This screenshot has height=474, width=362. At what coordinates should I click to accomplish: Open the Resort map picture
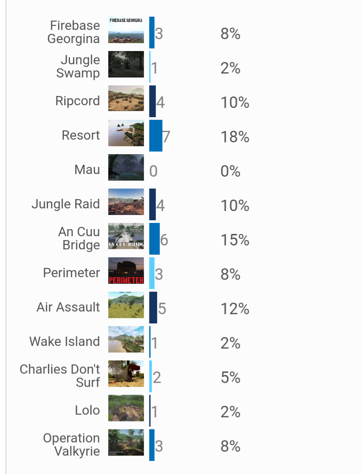[126, 133]
